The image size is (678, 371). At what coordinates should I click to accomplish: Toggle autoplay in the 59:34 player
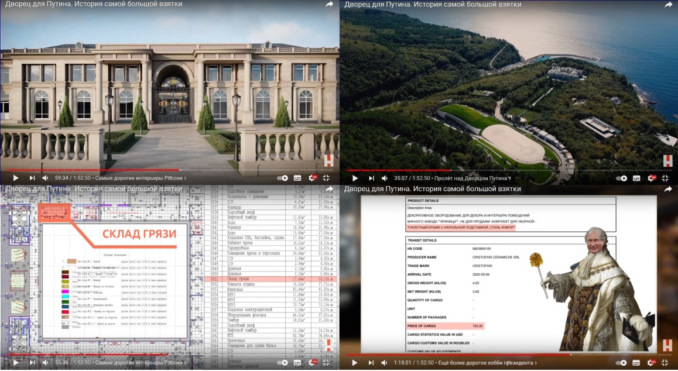[x=282, y=178]
